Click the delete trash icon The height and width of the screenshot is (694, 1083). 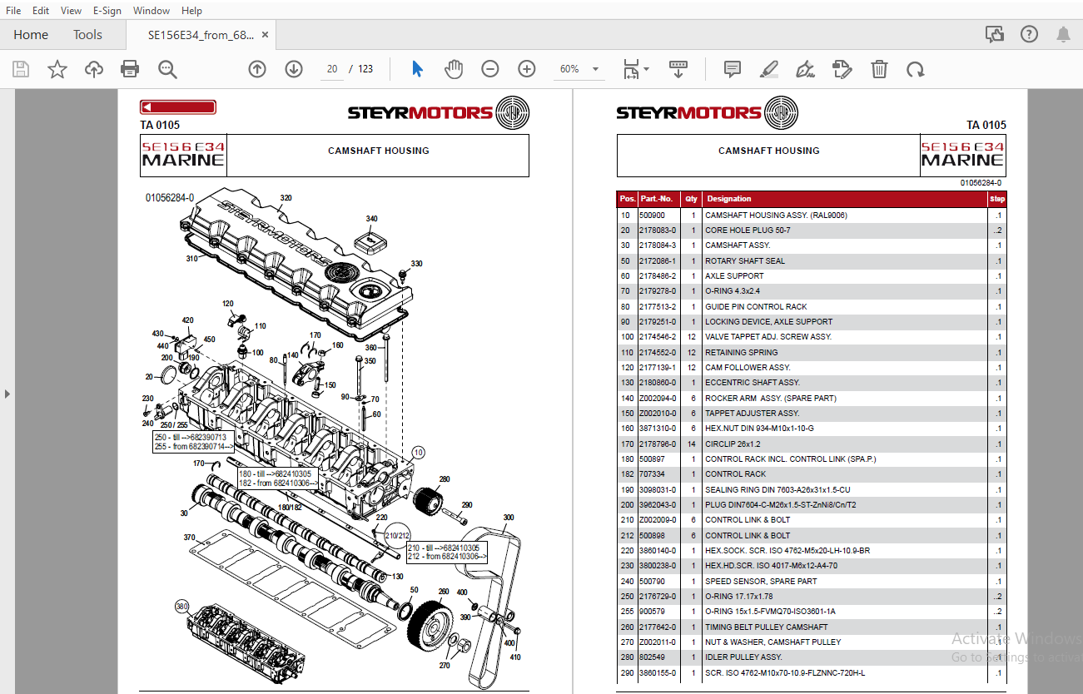(879, 69)
